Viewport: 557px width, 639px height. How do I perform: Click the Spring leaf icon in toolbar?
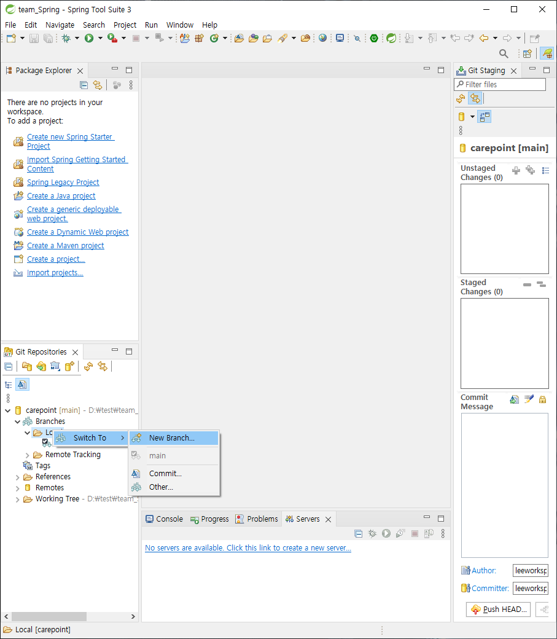coord(391,38)
